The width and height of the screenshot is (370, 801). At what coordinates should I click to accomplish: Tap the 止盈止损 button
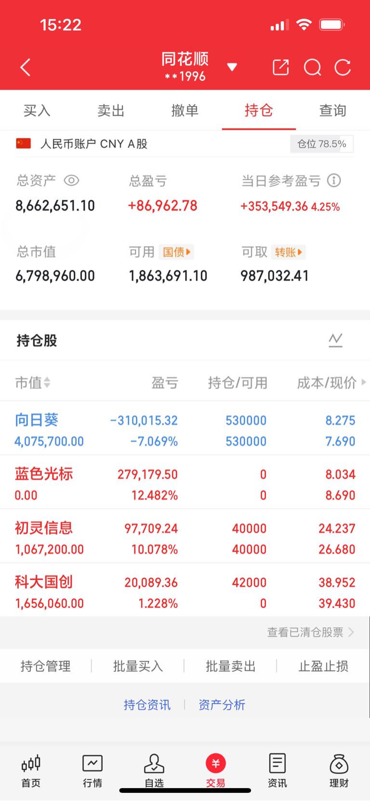point(323,666)
